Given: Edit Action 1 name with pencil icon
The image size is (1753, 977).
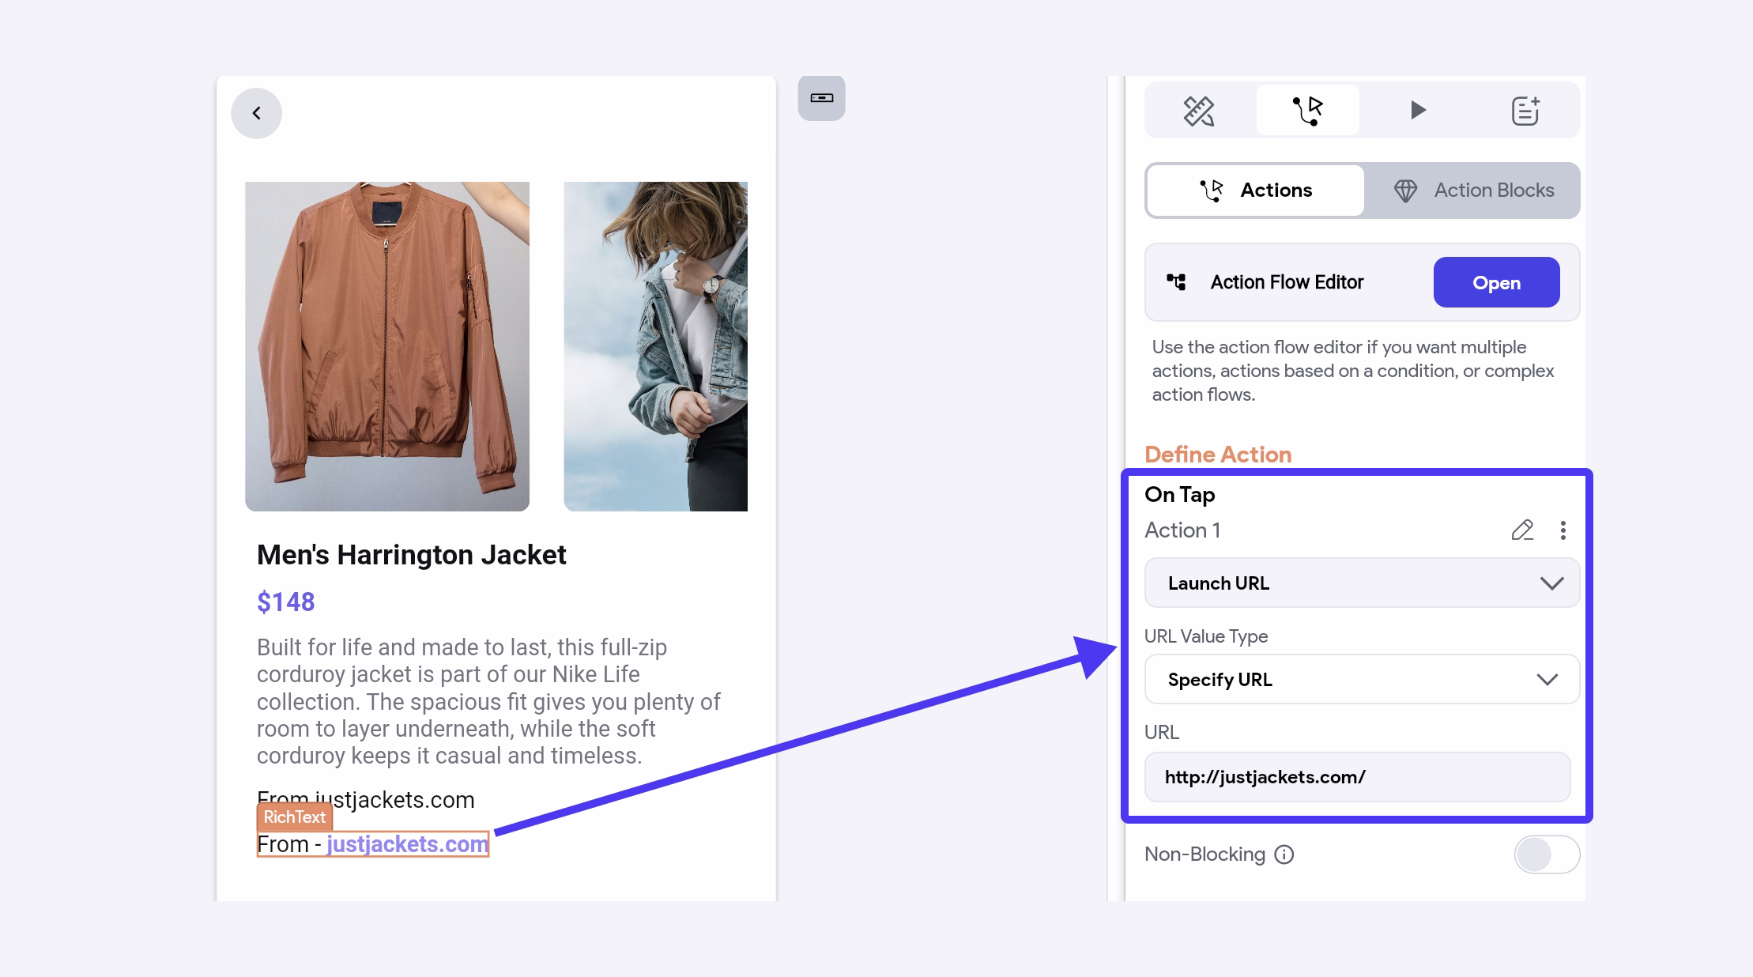Looking at the screenshot, I should (x=1522, y=530).
